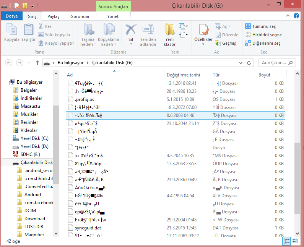
Task: Open the Paylaş ribbon tab
Action: coord(53,16)
